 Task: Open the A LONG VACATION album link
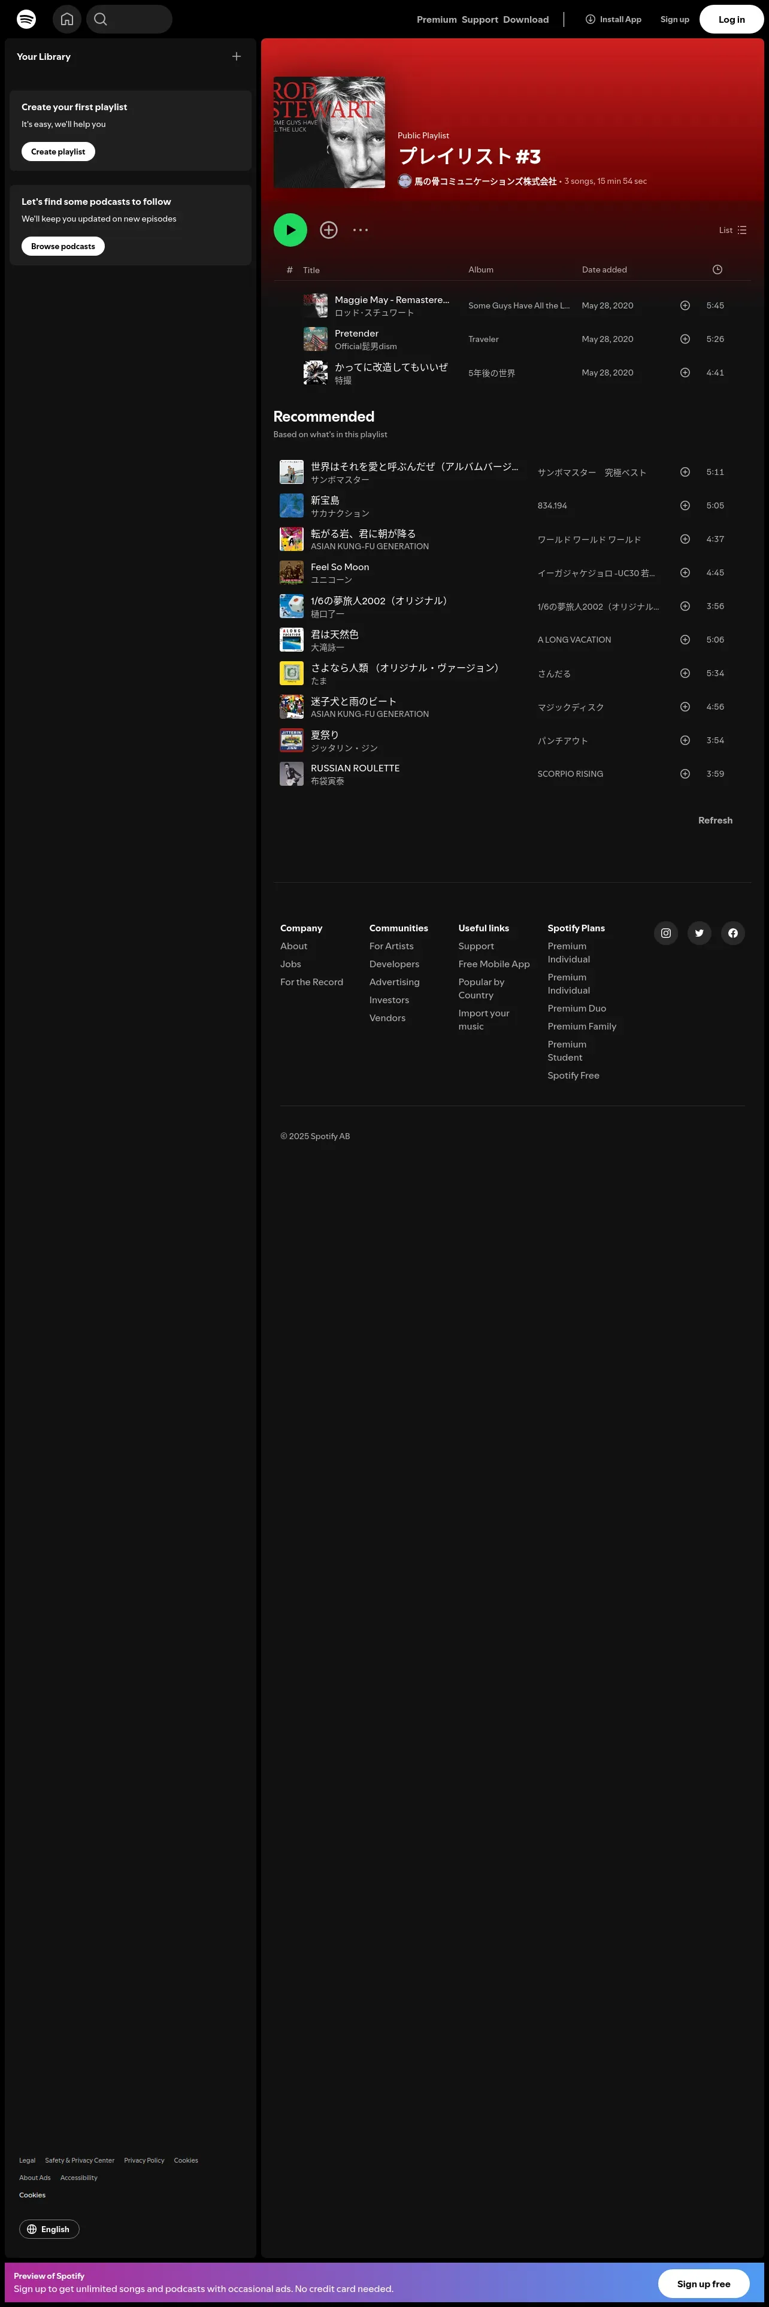(x=574, y=640)
